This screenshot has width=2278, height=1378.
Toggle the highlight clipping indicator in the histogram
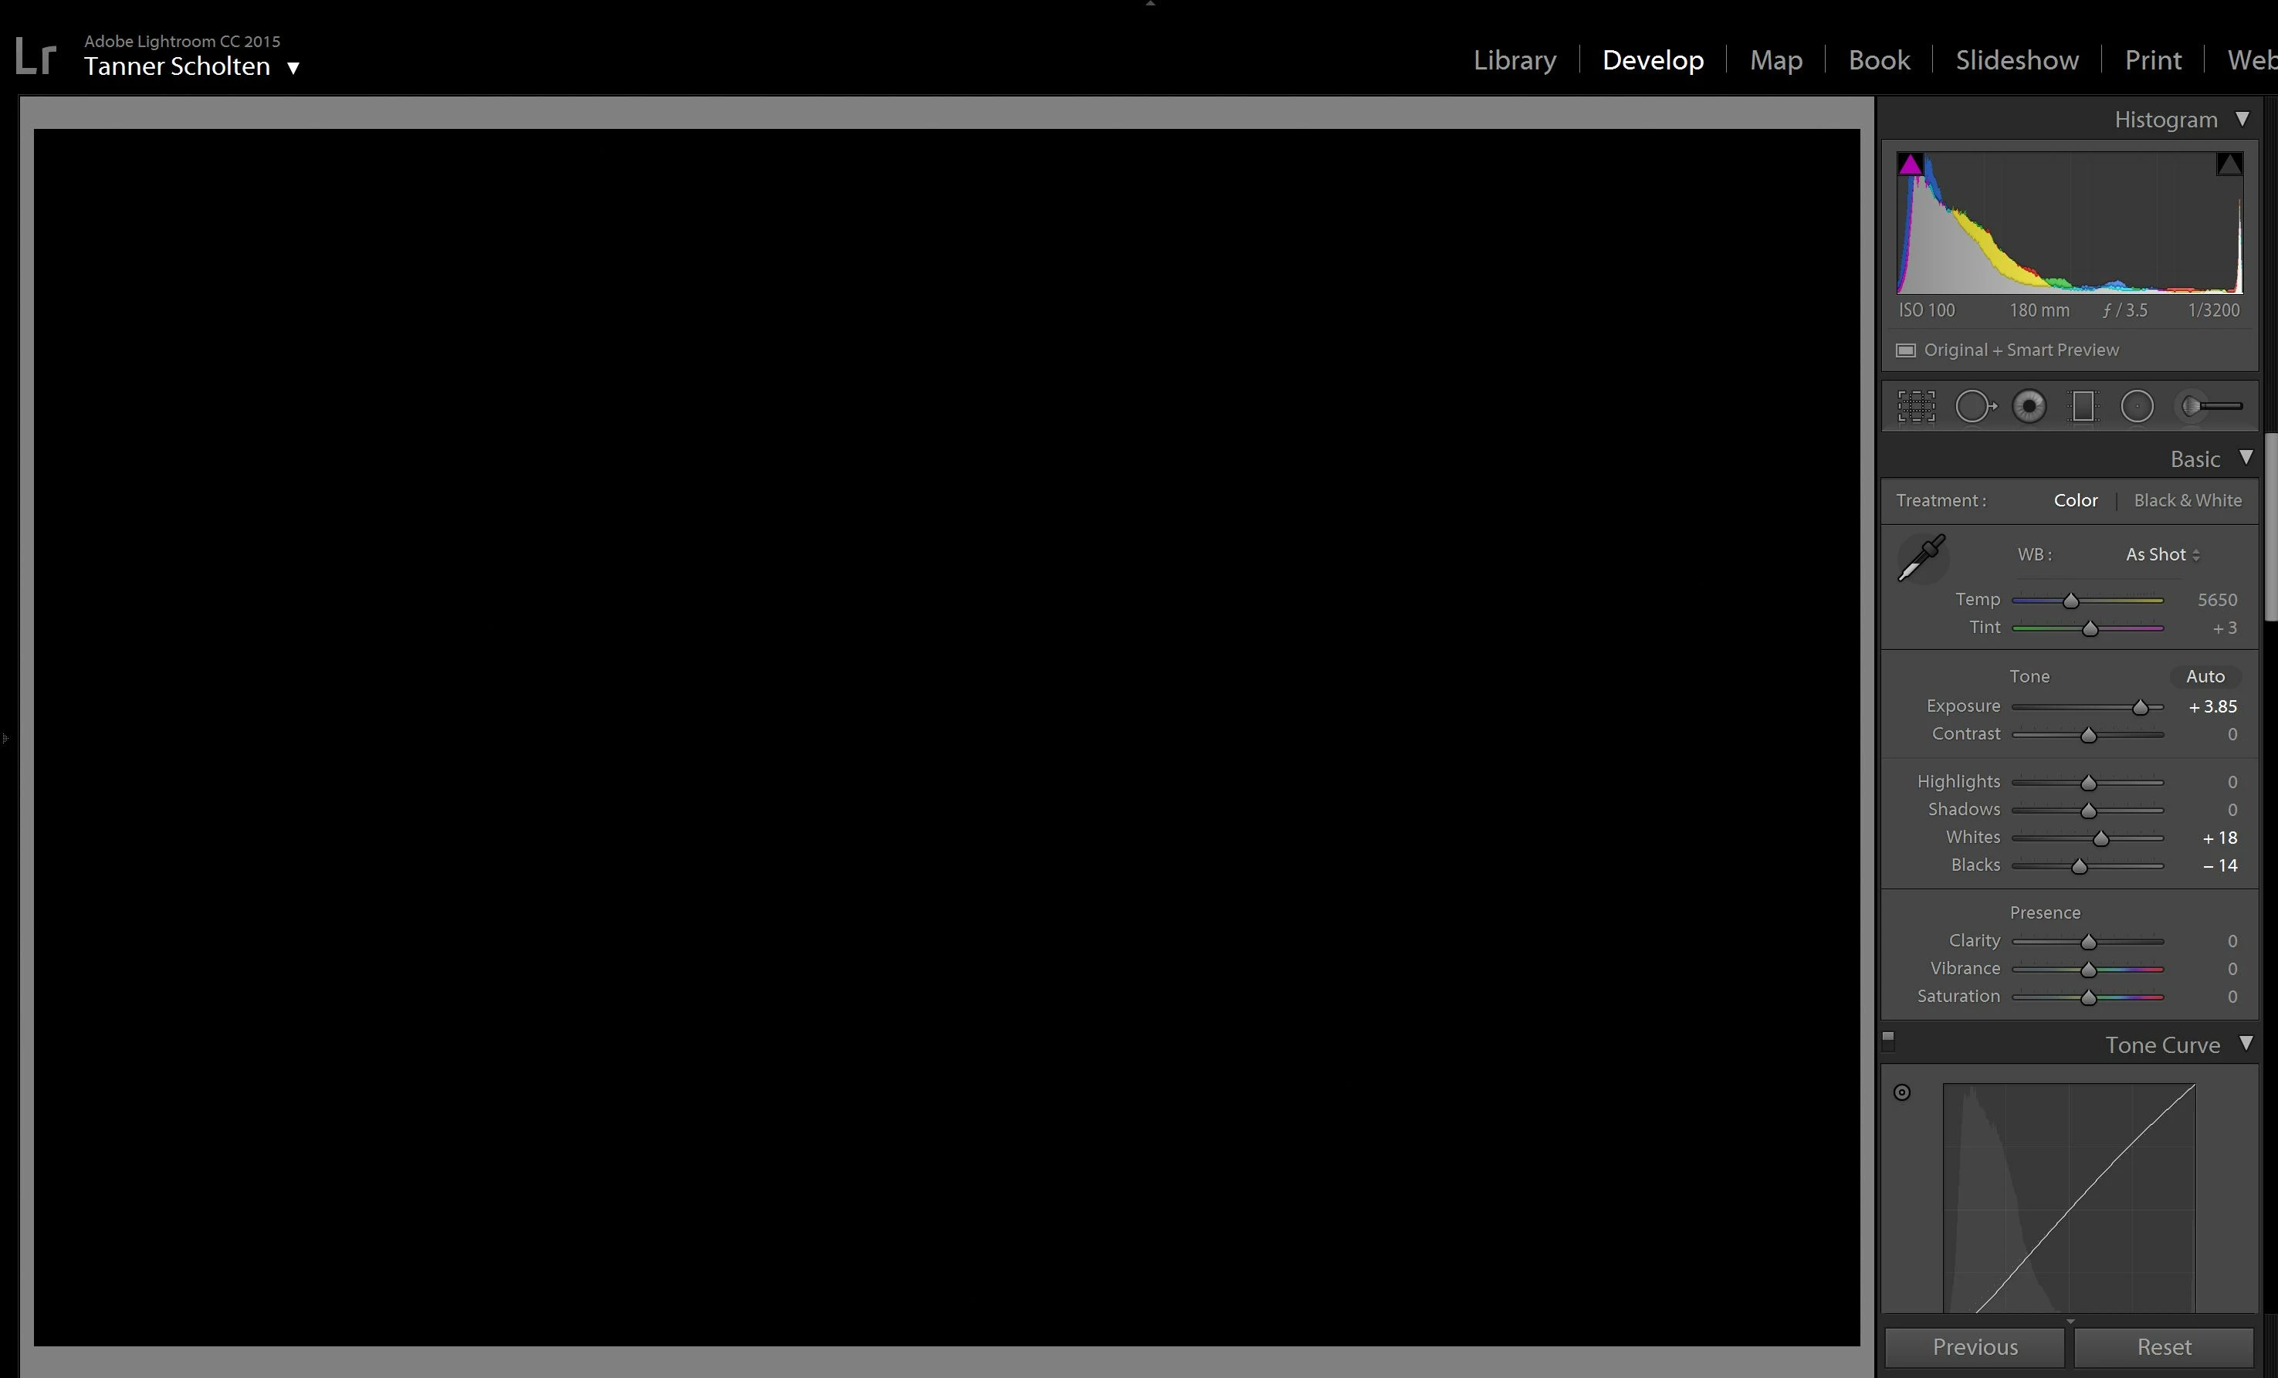[x=2229, y=165]
